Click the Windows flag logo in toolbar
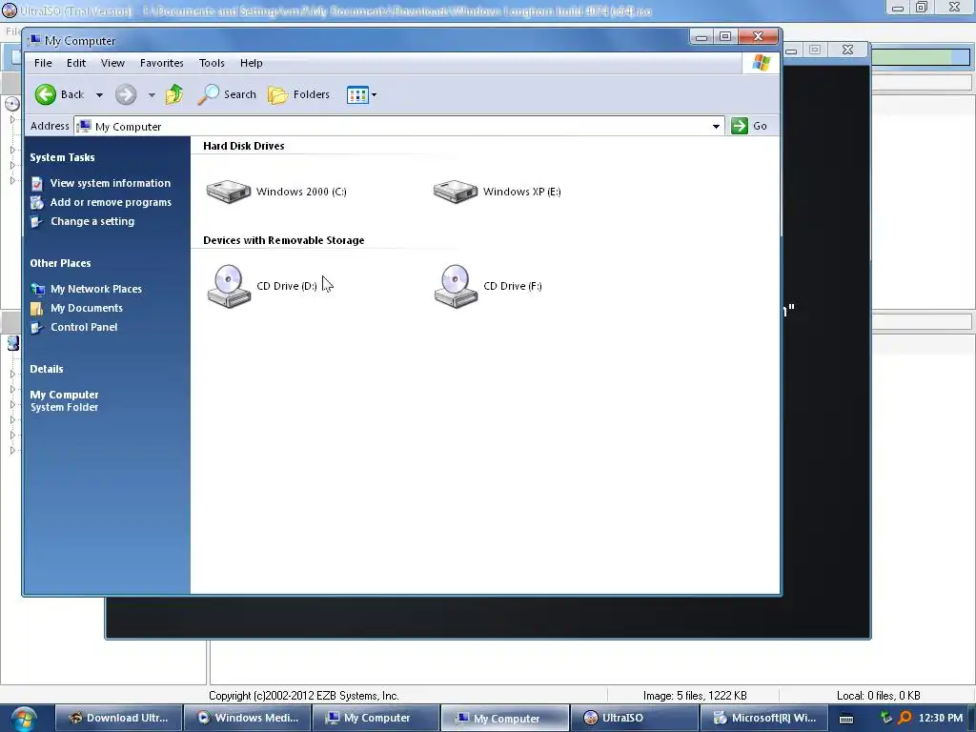The image size is (976, 732). coord(761,63)
